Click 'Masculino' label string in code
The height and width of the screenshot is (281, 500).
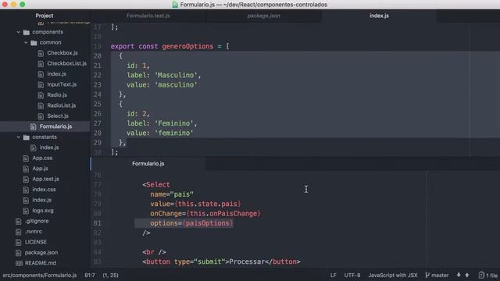pos(176,75)
